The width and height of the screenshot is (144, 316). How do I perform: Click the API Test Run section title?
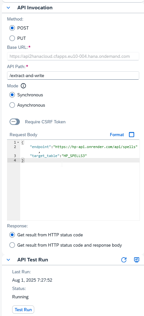33,259
